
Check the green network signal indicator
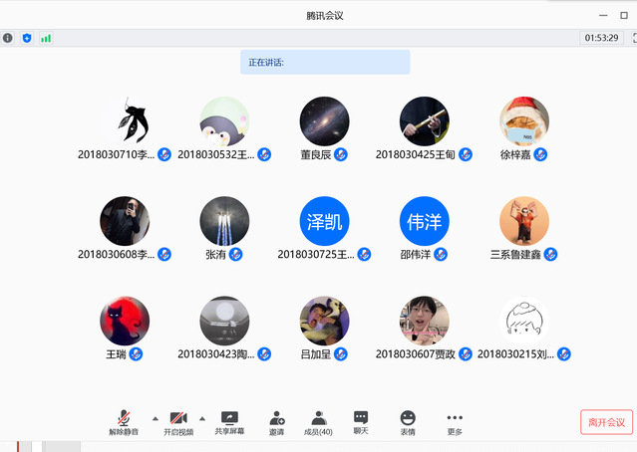click(x=46, y=38)
